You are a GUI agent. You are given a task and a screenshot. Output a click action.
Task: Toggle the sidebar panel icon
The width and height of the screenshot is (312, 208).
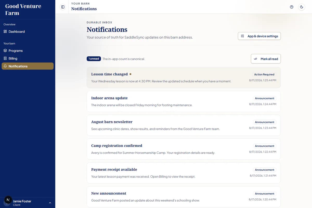coord(63,7)
